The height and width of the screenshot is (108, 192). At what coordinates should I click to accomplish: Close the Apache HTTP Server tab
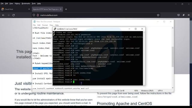click(61, 9)
